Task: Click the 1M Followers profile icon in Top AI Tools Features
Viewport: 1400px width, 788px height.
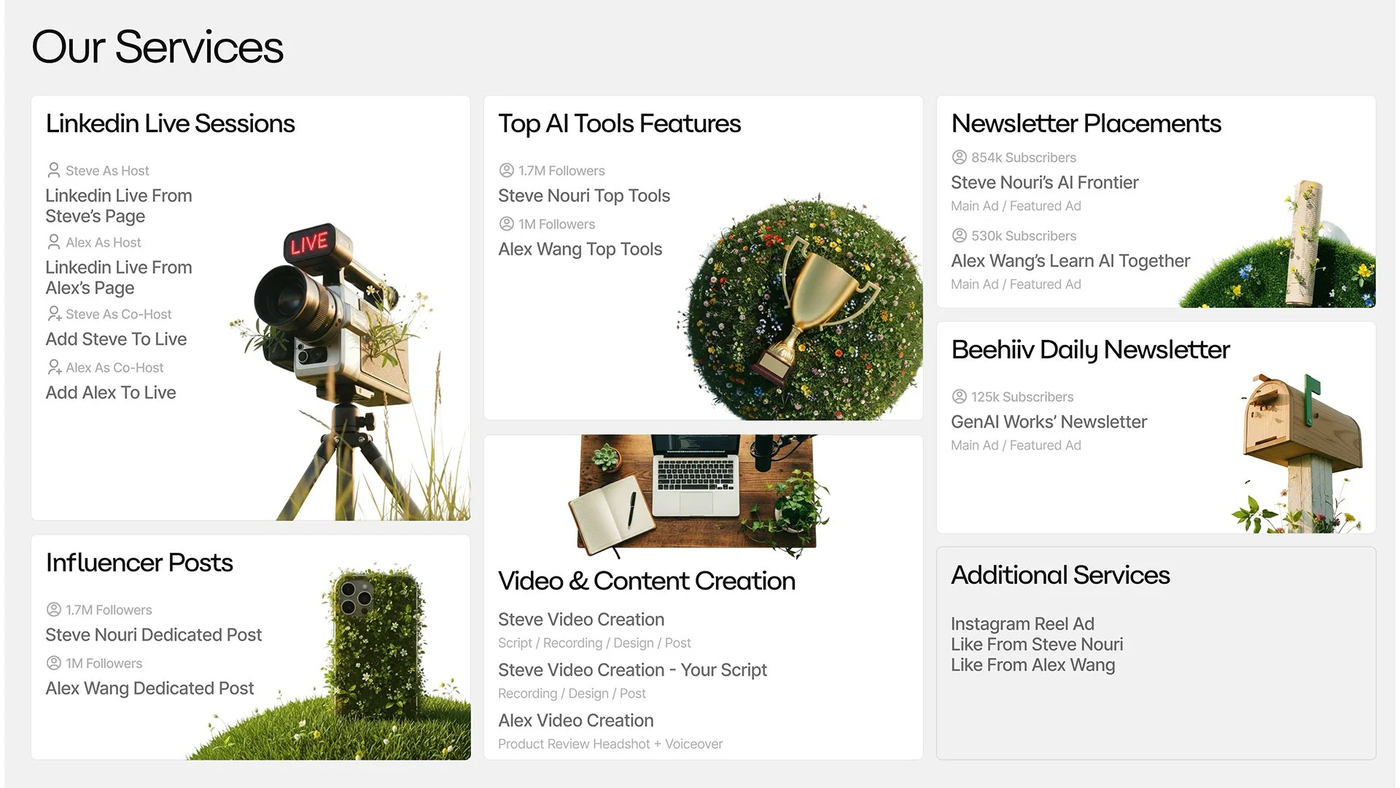Action: coord(507,223)
